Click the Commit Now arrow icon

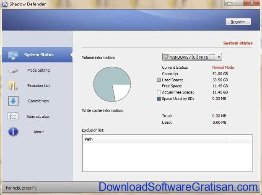point(13,101)
